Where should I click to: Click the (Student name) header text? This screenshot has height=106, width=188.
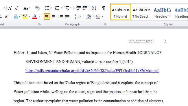click(x=141, y=41)
